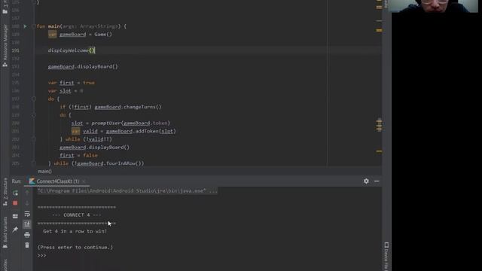Hide the Run tool window
482x271 pixels.
coord(377,181)
